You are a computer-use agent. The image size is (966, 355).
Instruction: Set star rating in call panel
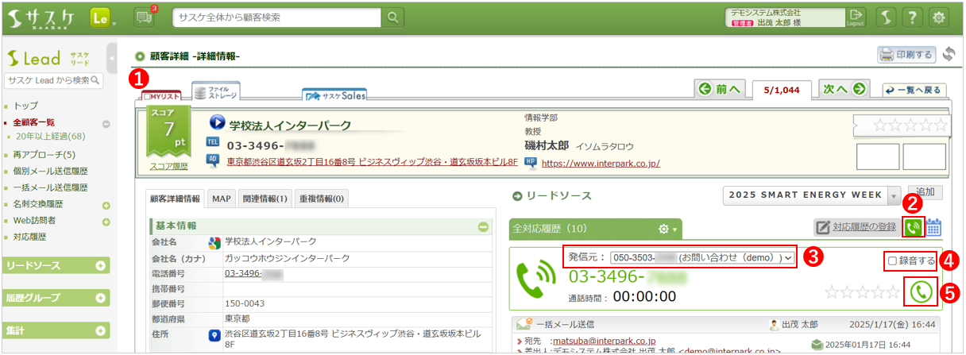click(x=862, y=291)
